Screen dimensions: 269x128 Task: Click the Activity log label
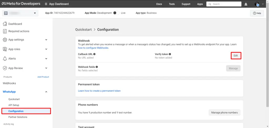coord(9,124)
